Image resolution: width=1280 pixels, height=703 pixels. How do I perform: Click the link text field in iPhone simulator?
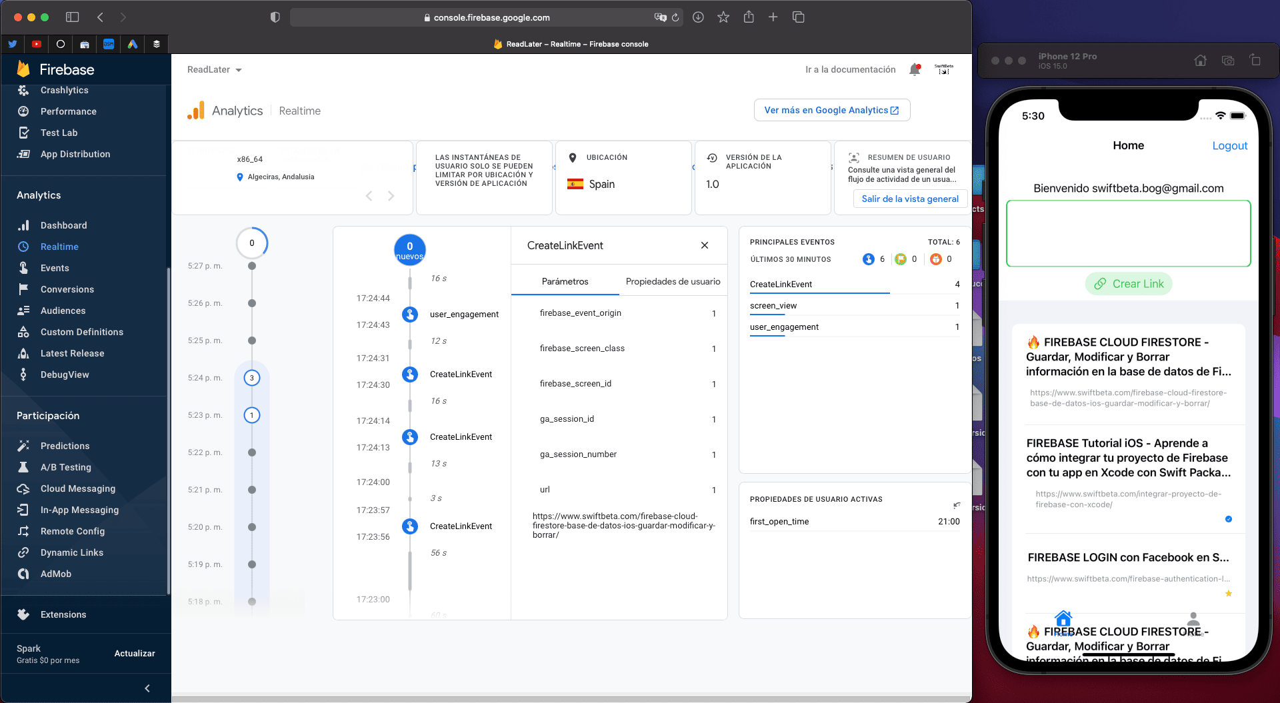1128,233
